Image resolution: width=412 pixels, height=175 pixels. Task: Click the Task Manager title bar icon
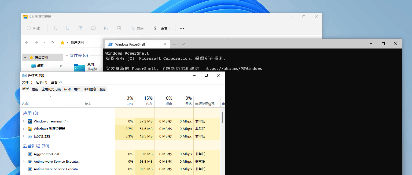point(24,76)
